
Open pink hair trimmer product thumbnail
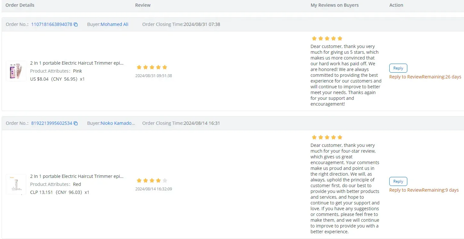(x=16, y=71)
